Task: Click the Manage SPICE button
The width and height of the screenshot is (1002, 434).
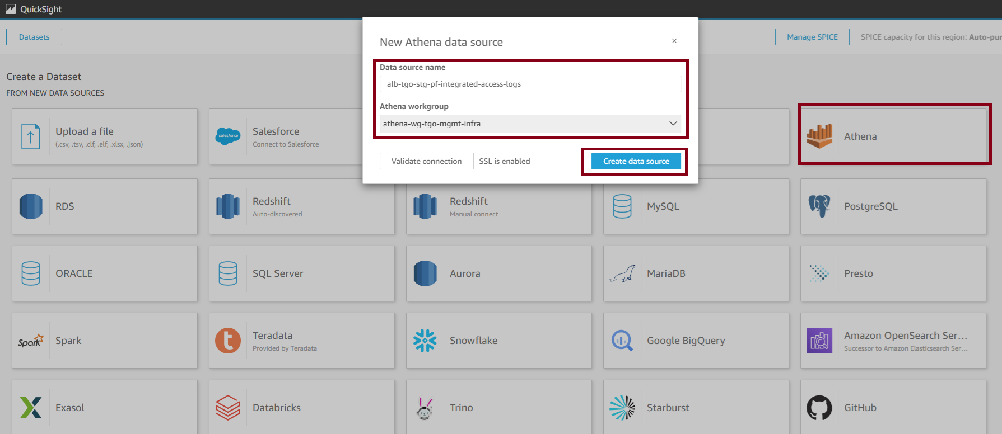Action: click(x=812, y=37)
